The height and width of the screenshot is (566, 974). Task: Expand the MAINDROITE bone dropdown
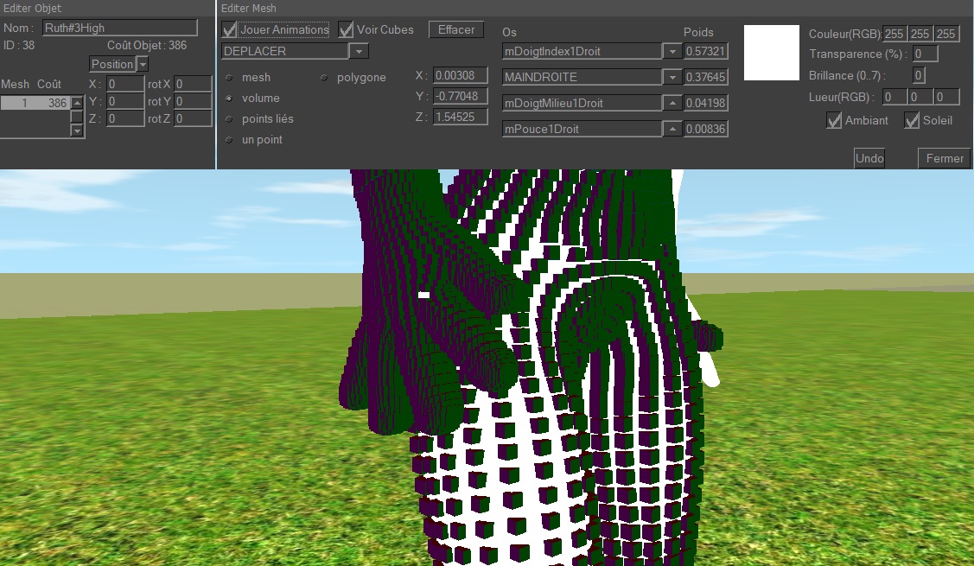tap(672, 78)
